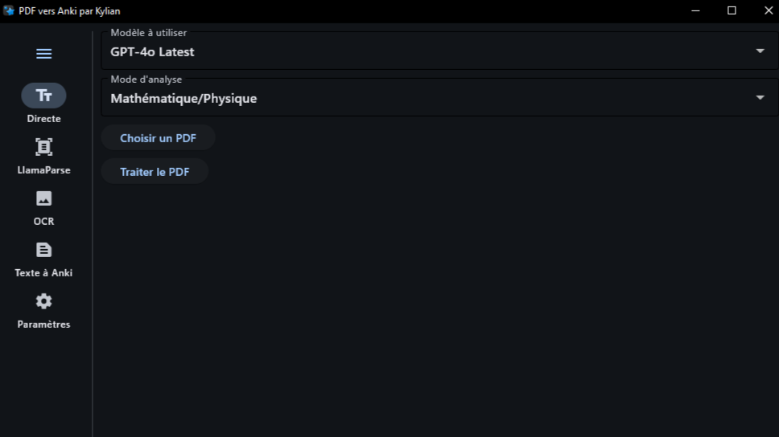The height and width of the screenshot is (437, 779).
Task: Open the LlamaParse document scan icon
Action: (x=43, y=147)
